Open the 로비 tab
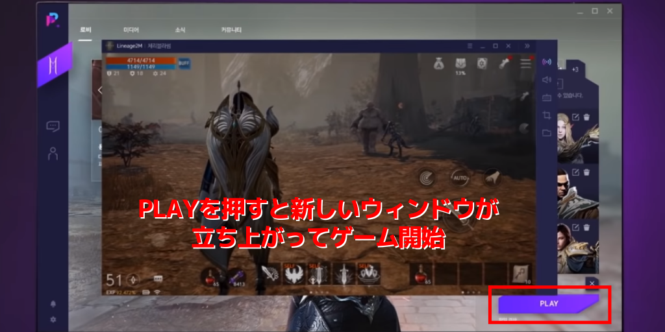Image resolution: width=665 pixels, height=332 pixels. (86, 30)
